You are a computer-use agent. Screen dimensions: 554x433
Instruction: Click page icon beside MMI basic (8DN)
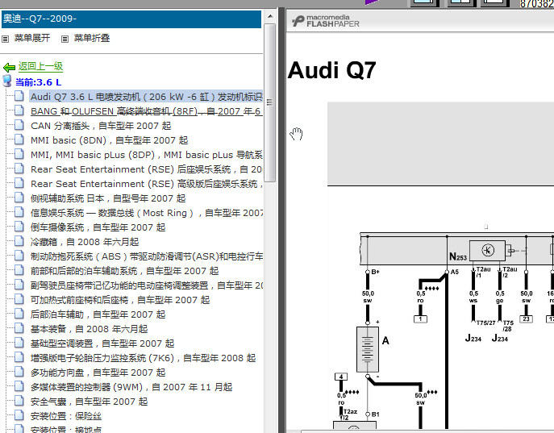[19, 139]
